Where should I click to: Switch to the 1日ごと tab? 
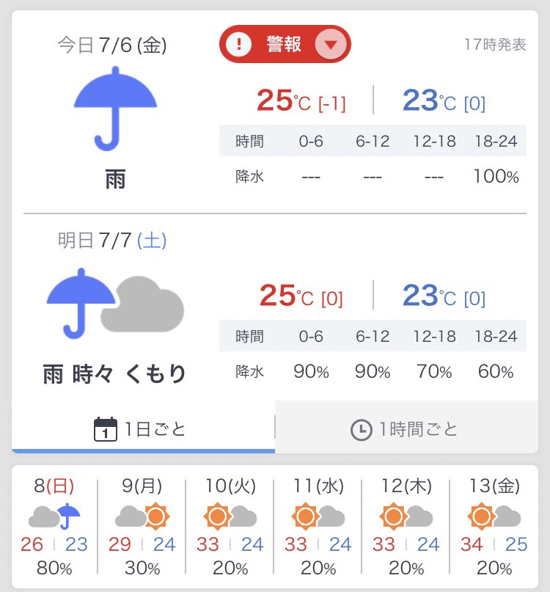coord(143,429)
